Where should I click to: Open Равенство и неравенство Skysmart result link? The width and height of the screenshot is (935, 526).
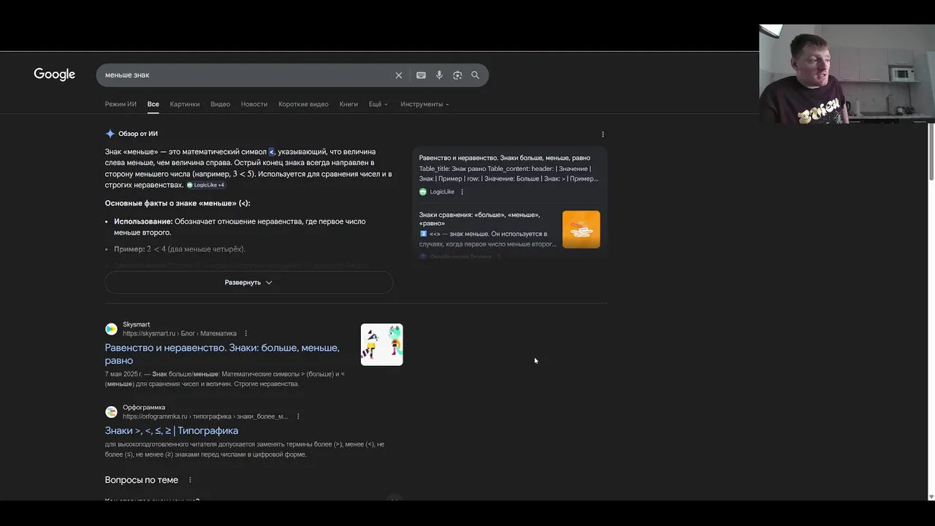coord(222,354)
